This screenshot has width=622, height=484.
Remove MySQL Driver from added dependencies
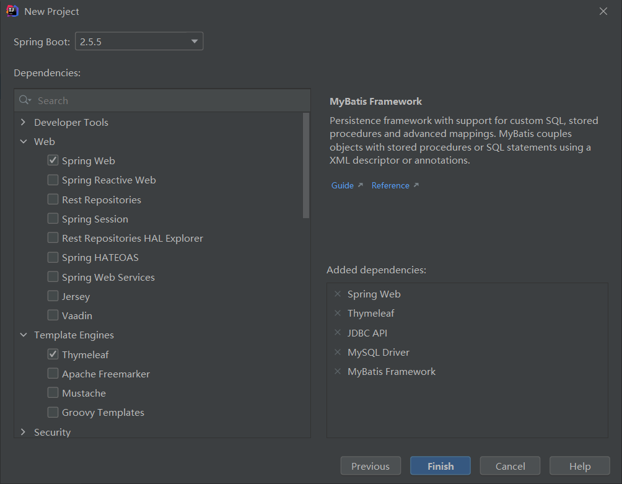coord(338,352)
